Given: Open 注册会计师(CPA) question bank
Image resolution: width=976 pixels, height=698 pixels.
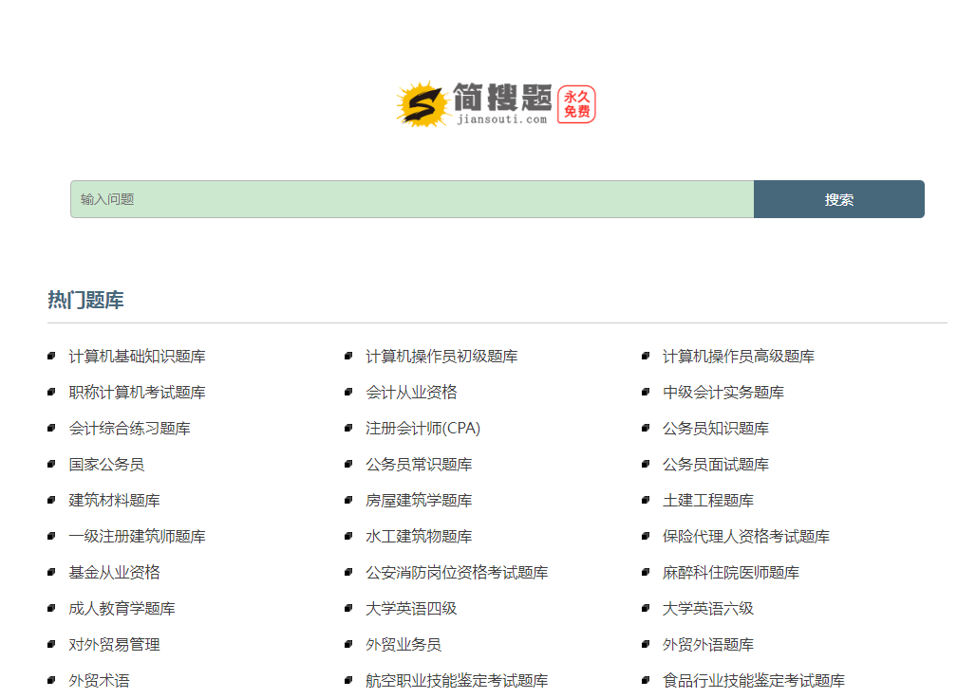Looking at the screenshot, I should 422,429.
